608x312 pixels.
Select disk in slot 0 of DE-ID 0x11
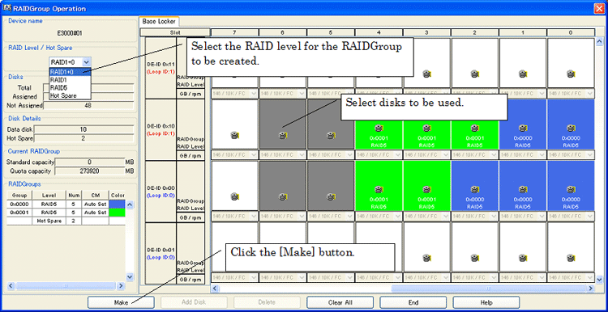click(571, 63)
